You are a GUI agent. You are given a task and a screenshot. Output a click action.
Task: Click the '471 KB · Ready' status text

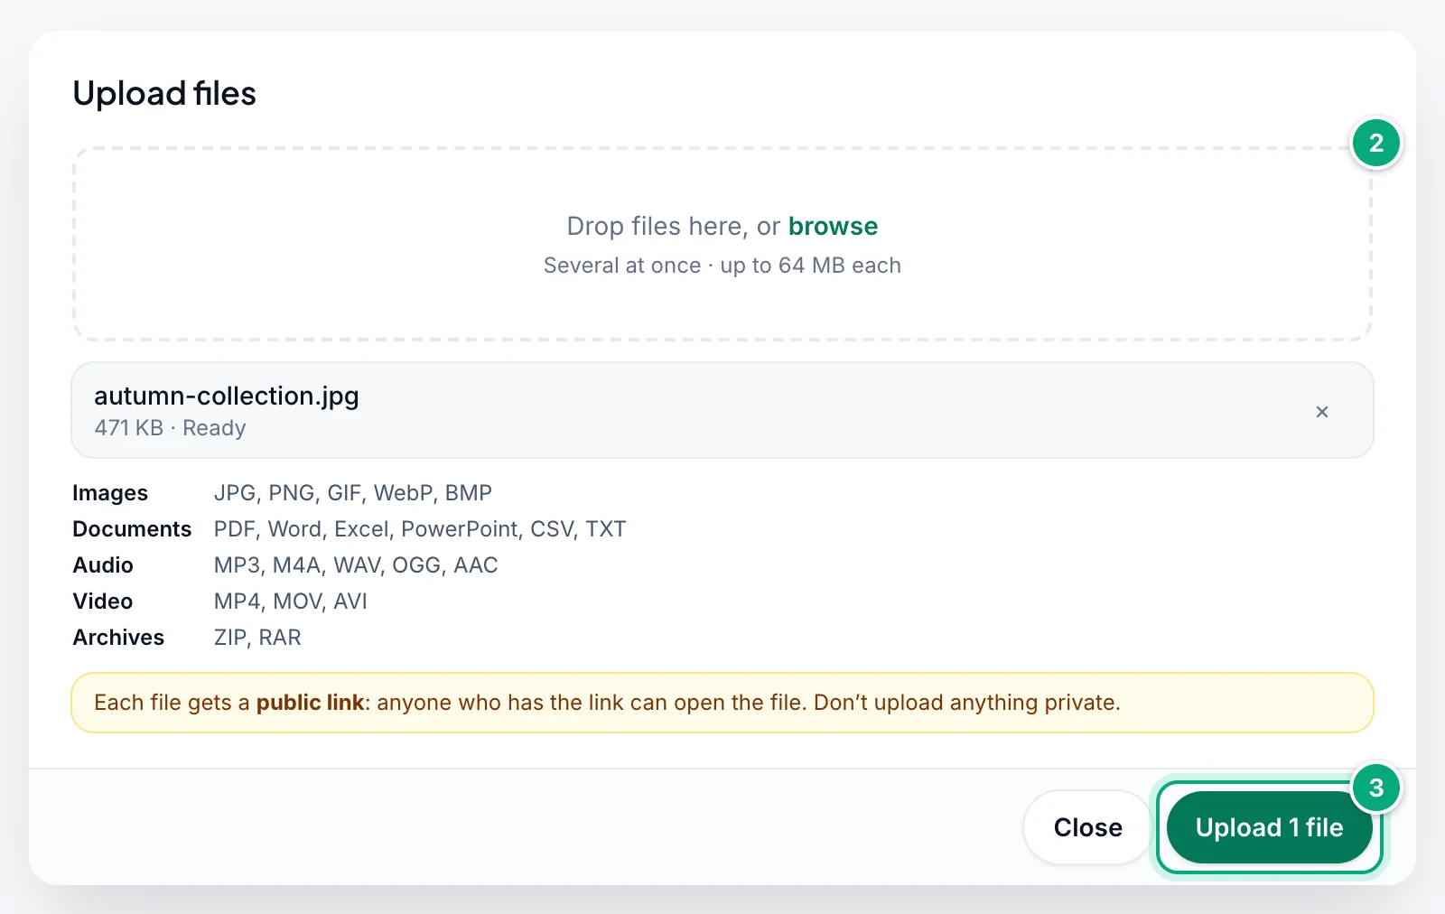tap(170, 428)
